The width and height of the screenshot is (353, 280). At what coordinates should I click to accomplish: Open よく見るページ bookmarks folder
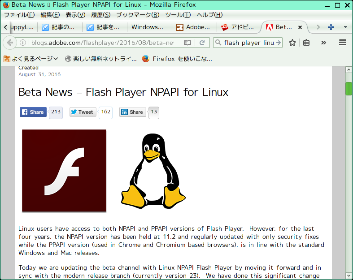coord(31,59)
